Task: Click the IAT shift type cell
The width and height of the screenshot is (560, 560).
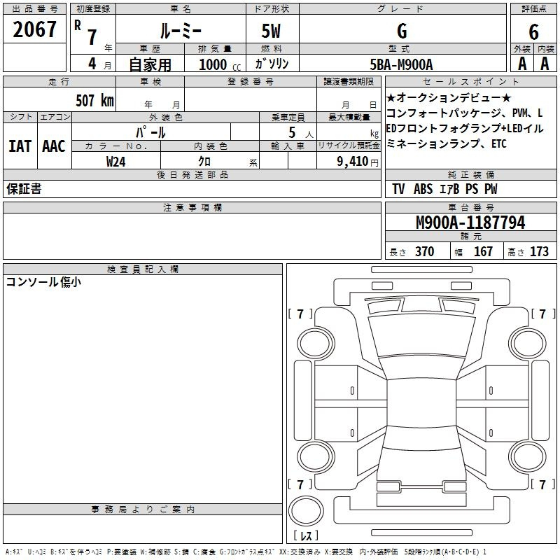Action: coord(20,146)
